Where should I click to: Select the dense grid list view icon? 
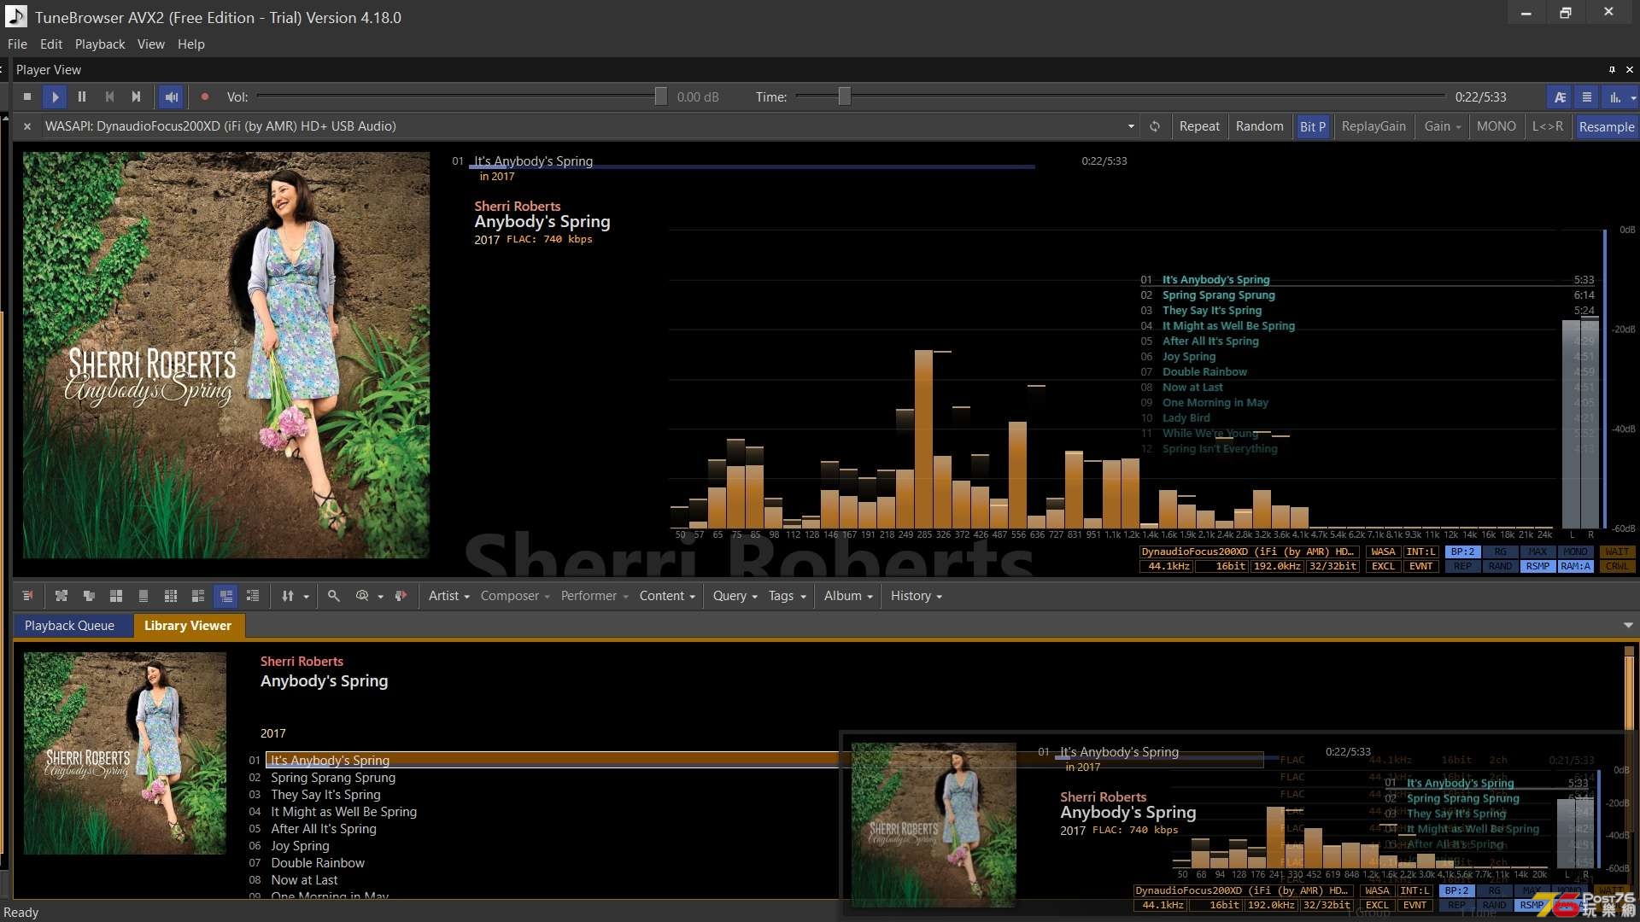(x=171, y=596)
